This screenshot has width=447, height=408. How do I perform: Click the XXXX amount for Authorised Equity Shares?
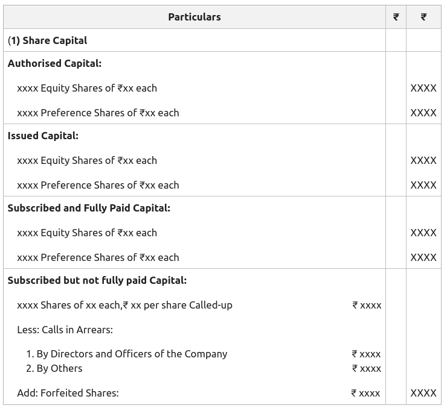point(423,88)
